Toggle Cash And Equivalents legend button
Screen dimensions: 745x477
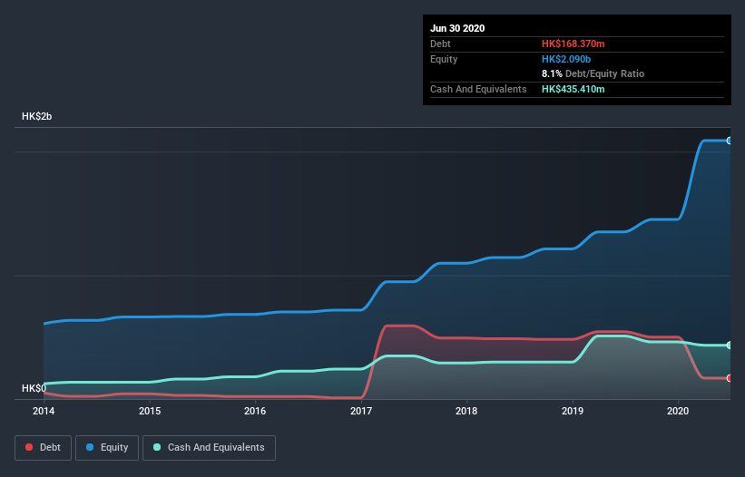[209, 448]
